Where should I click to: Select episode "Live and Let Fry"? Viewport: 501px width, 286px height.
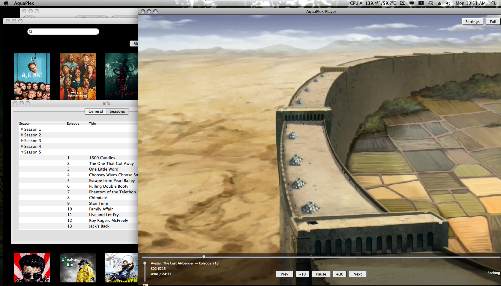click(x=78, y=215)
